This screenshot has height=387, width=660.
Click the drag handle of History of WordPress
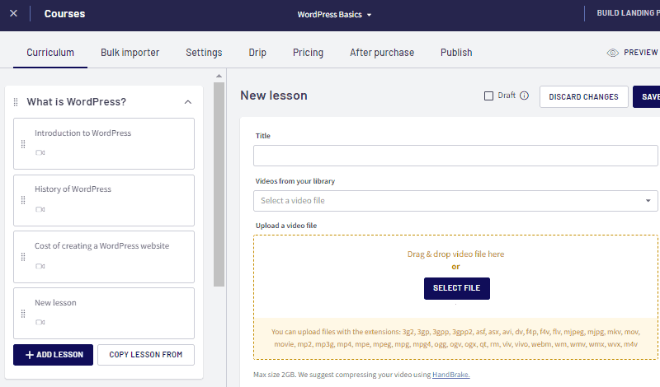click(23, 200)
